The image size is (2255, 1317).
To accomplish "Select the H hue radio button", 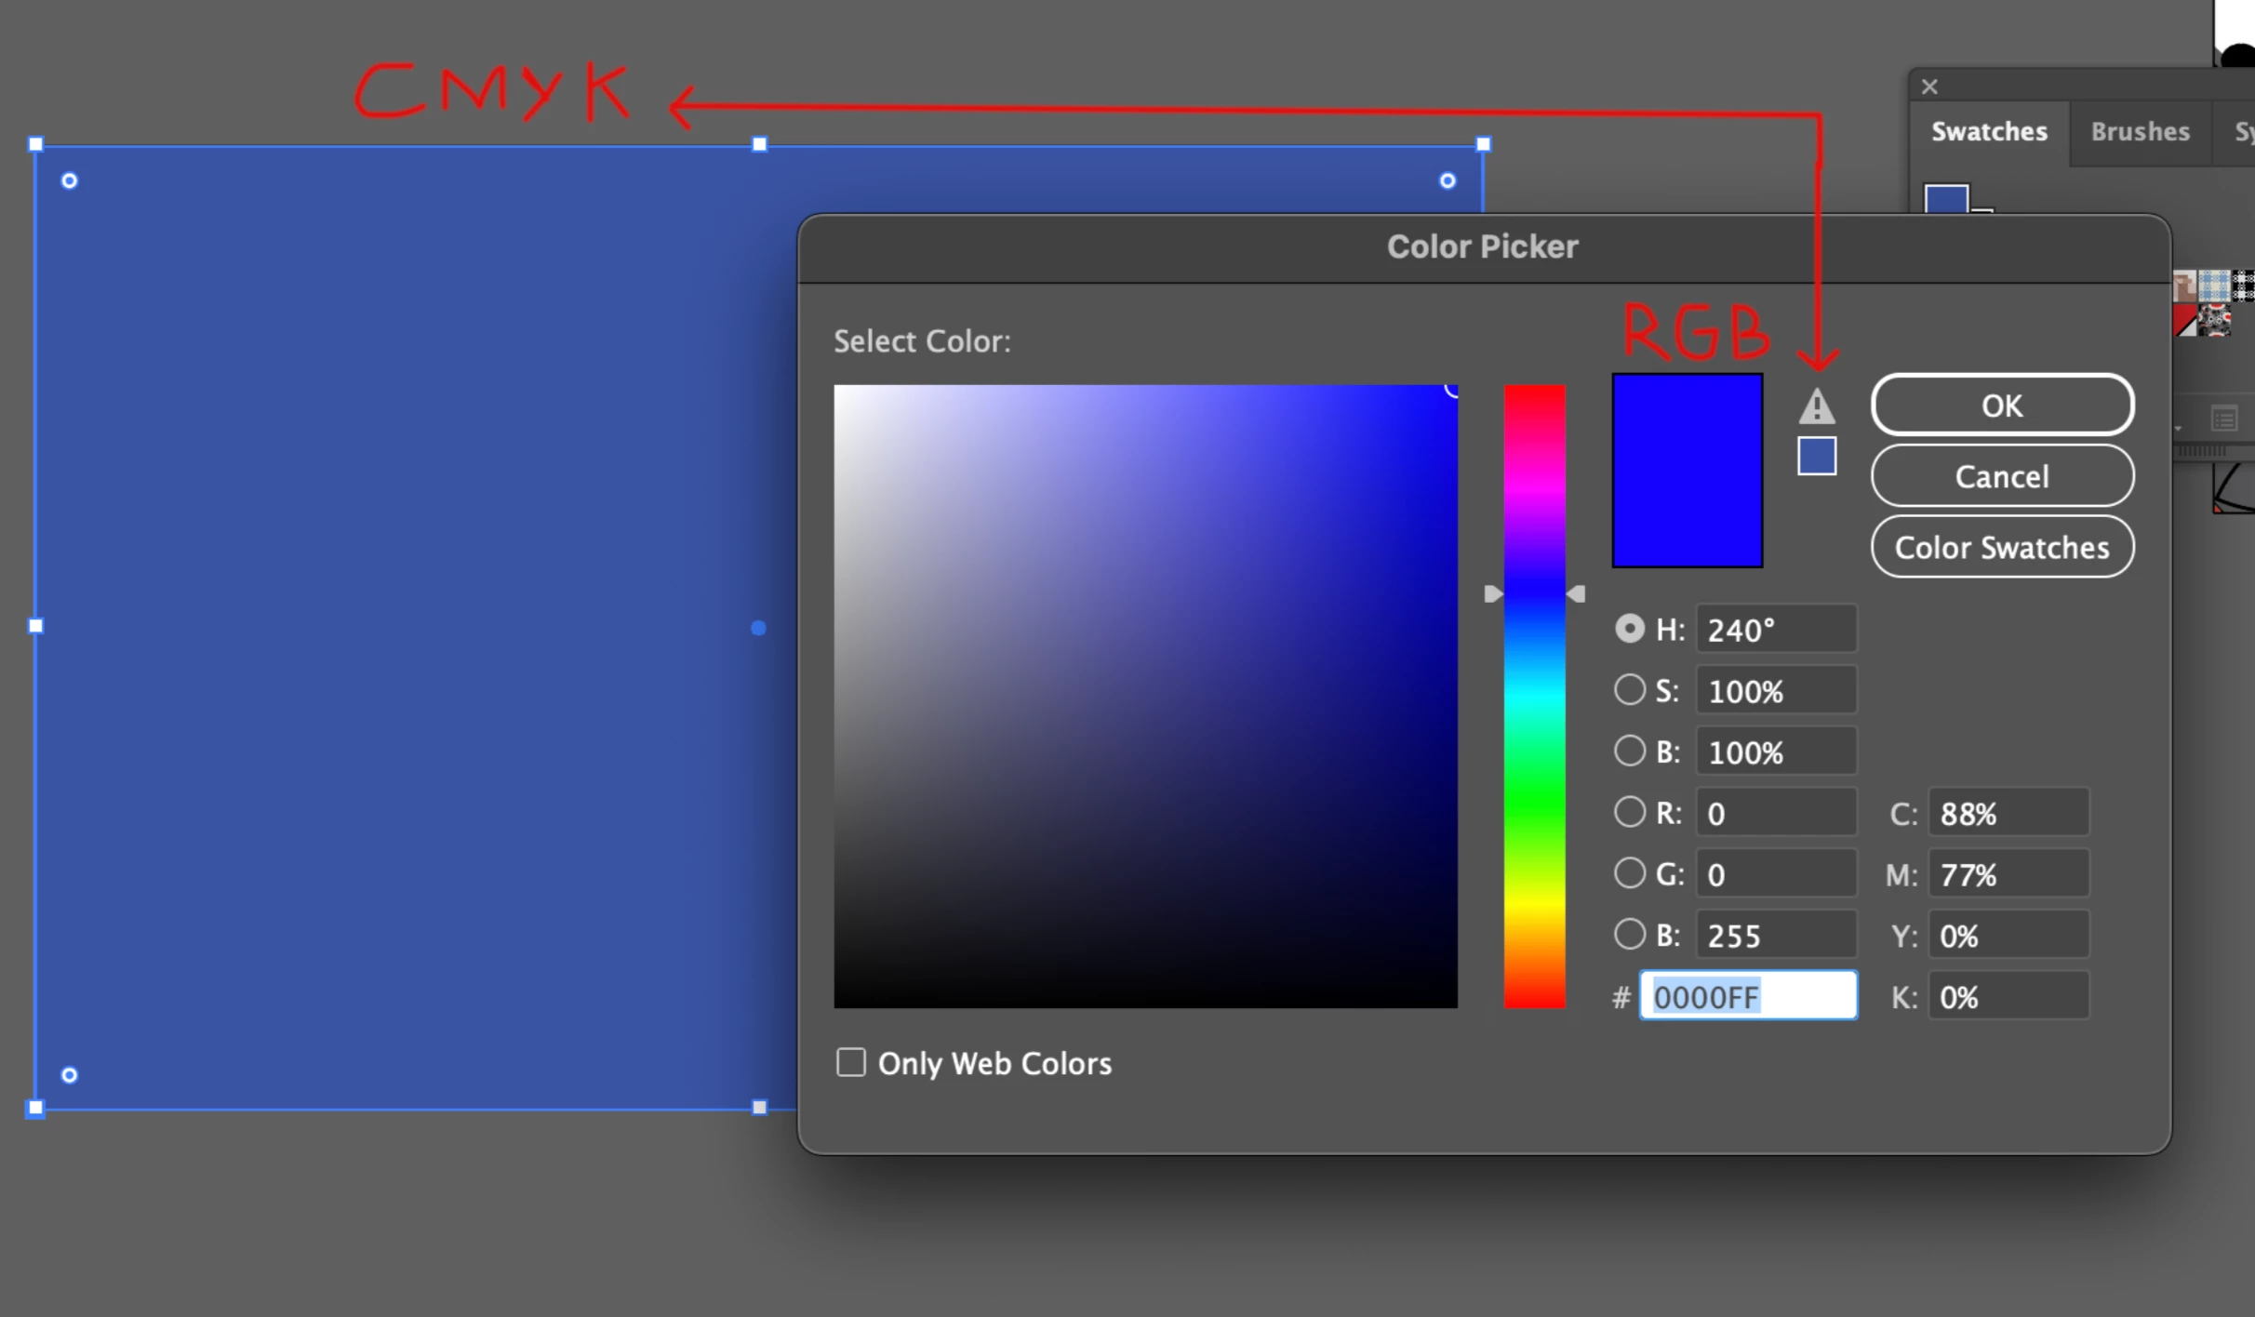I will (1629, 629).
